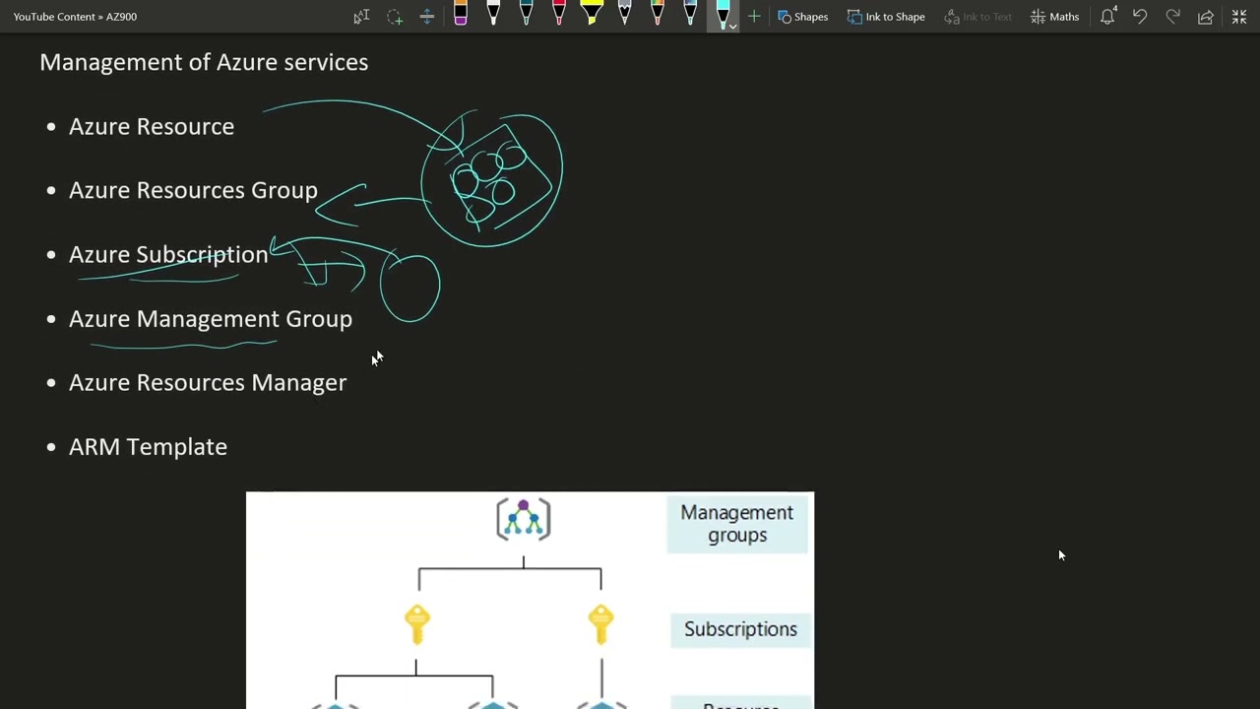The width and height of the screenshot is (1260, 709).
Task: Open the notifications bell
Action: [1107, 17]
